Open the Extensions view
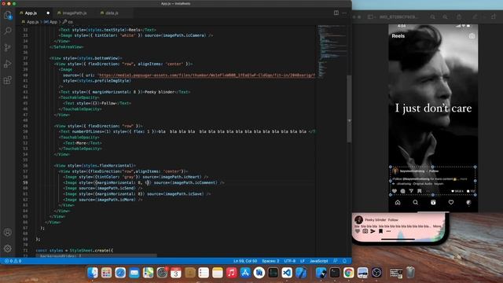Image resolution: width=503 pixels, height=283 pixels. (8, 80)
